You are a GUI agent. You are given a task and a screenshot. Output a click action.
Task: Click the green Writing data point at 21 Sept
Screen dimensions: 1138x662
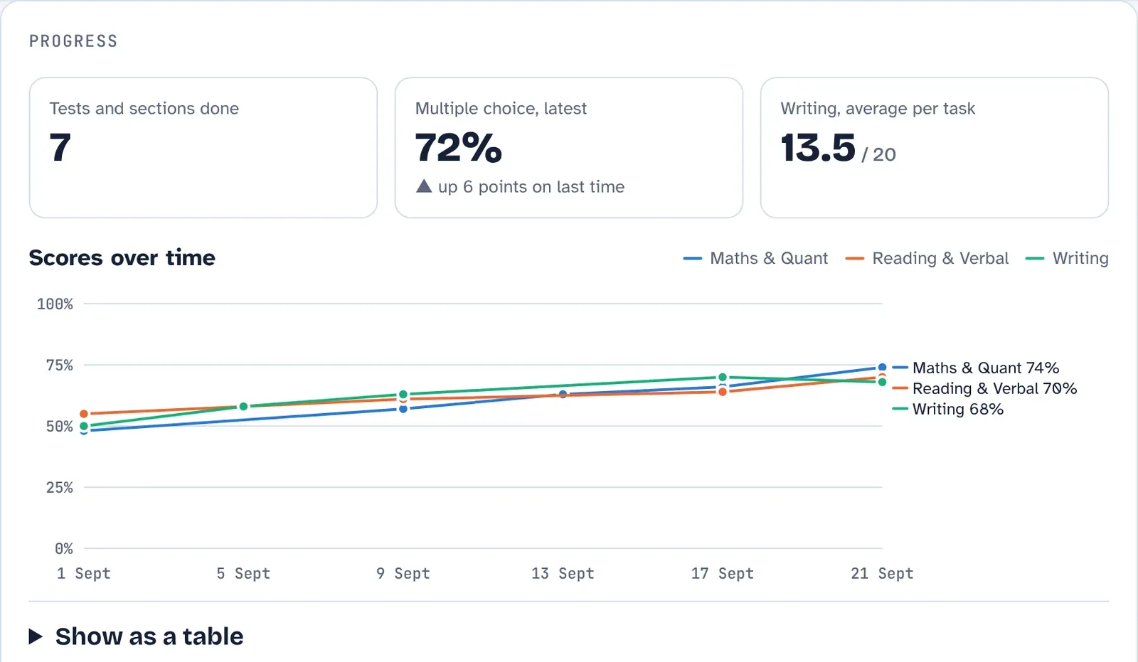pyautogui.click(x=882, y=382)
